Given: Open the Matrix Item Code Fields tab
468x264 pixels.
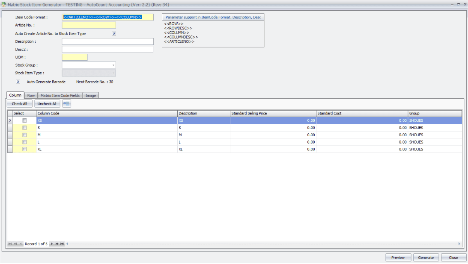Looking at the screenshot, I should click(60, 96).
